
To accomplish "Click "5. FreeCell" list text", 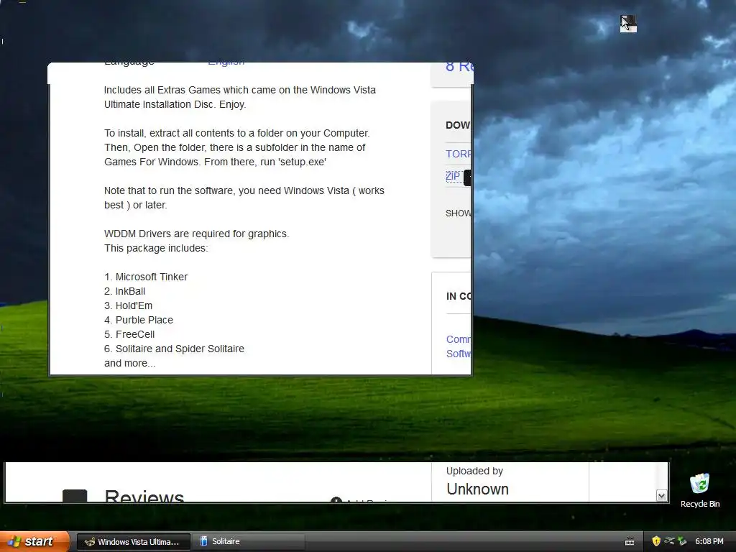I will 129,334.
